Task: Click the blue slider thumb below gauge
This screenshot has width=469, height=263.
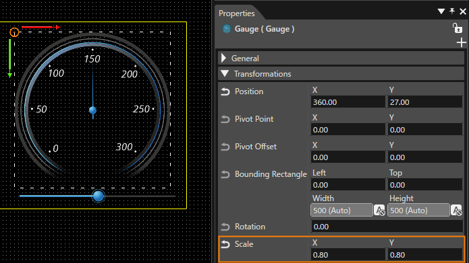Action: click(98, 196)
